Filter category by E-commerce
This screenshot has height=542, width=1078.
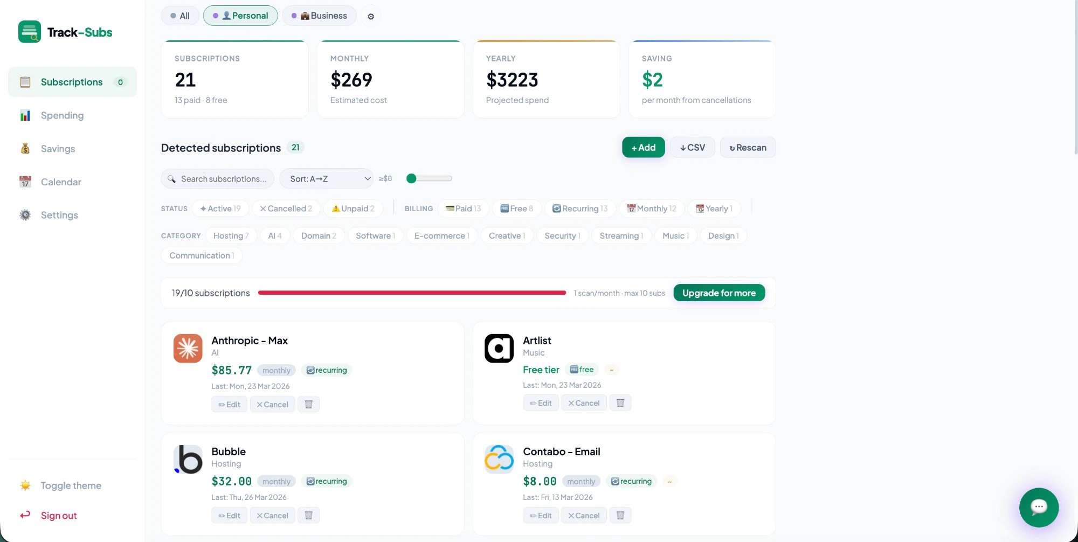442,235
